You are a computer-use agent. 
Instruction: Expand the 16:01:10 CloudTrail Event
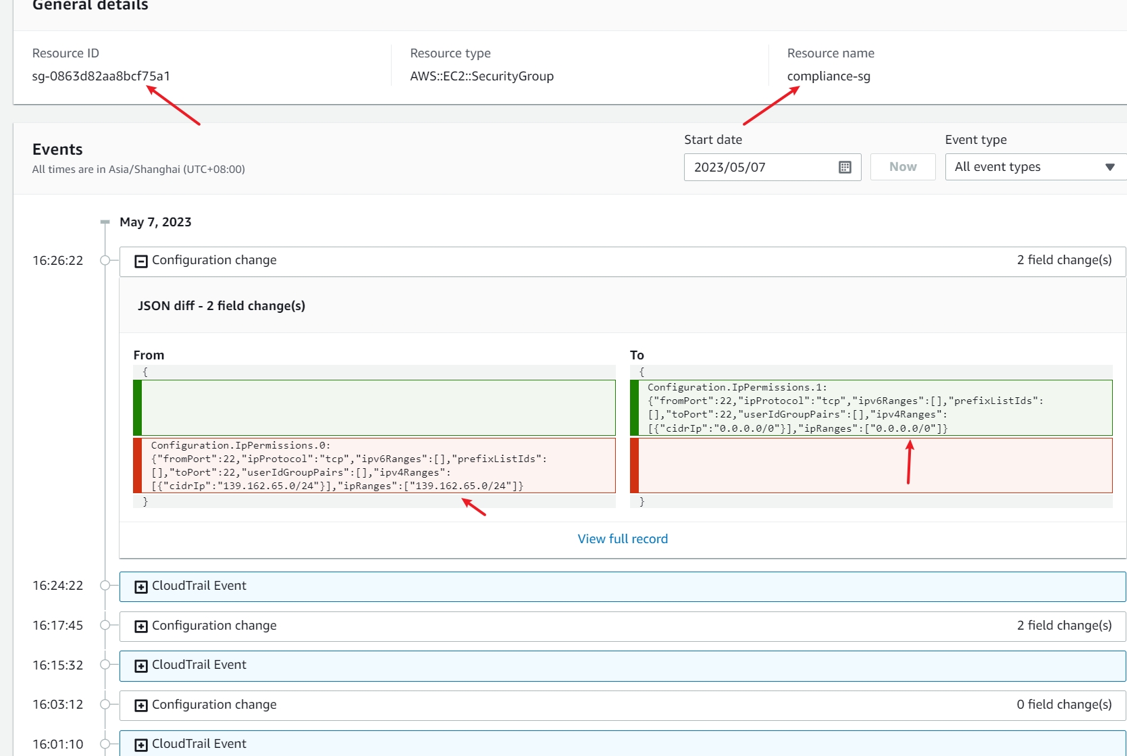(x=141, y=745)
